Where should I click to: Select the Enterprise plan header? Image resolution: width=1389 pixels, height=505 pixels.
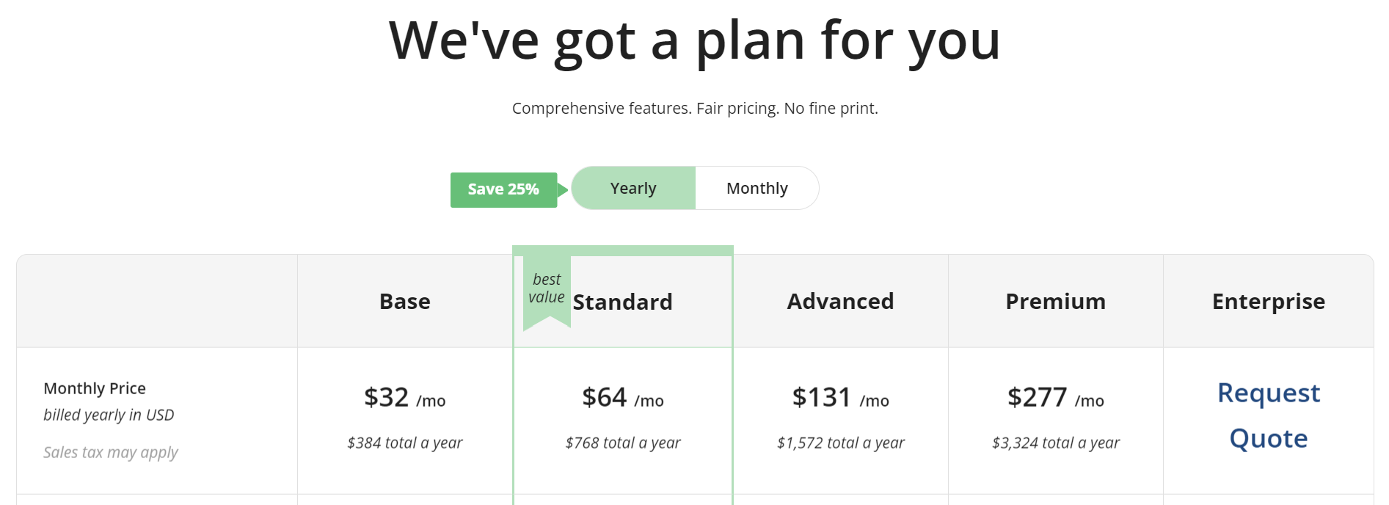1268,302
